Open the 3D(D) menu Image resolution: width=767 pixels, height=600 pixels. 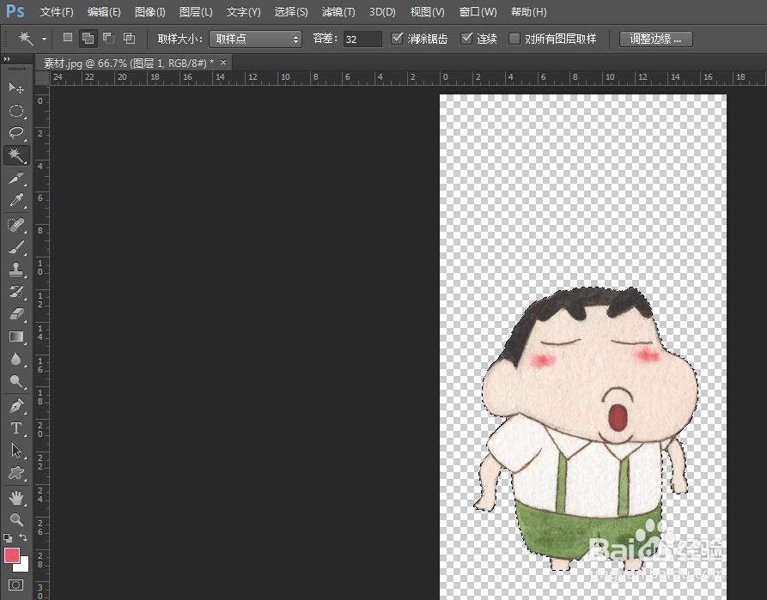click(x=382, y=12)
